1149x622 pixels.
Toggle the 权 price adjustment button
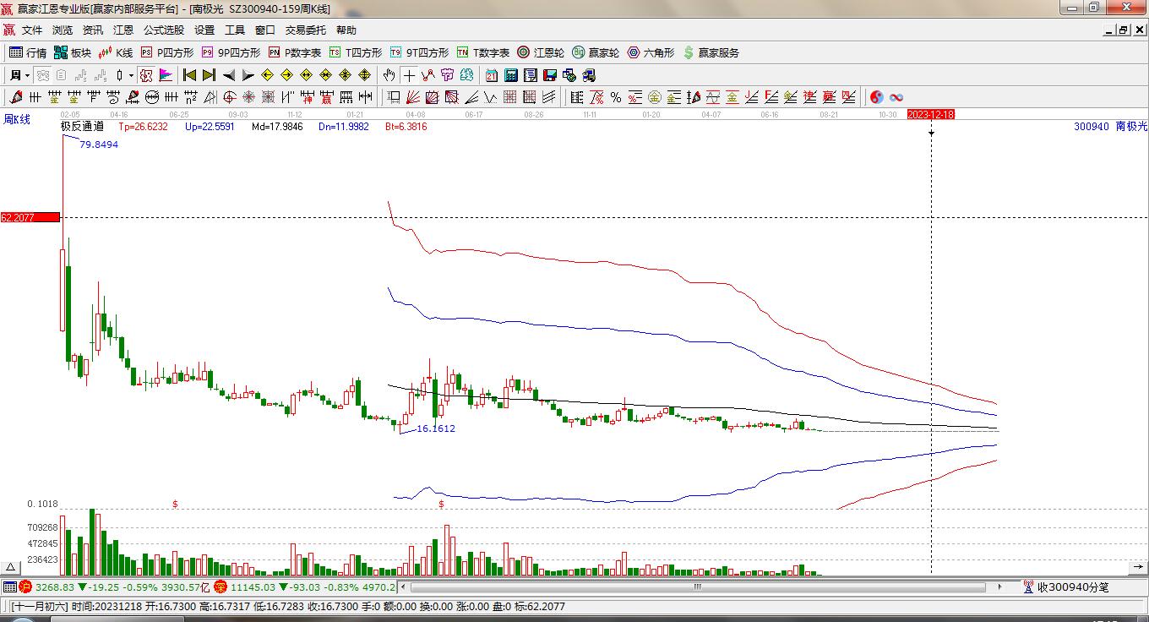[146, 75]
